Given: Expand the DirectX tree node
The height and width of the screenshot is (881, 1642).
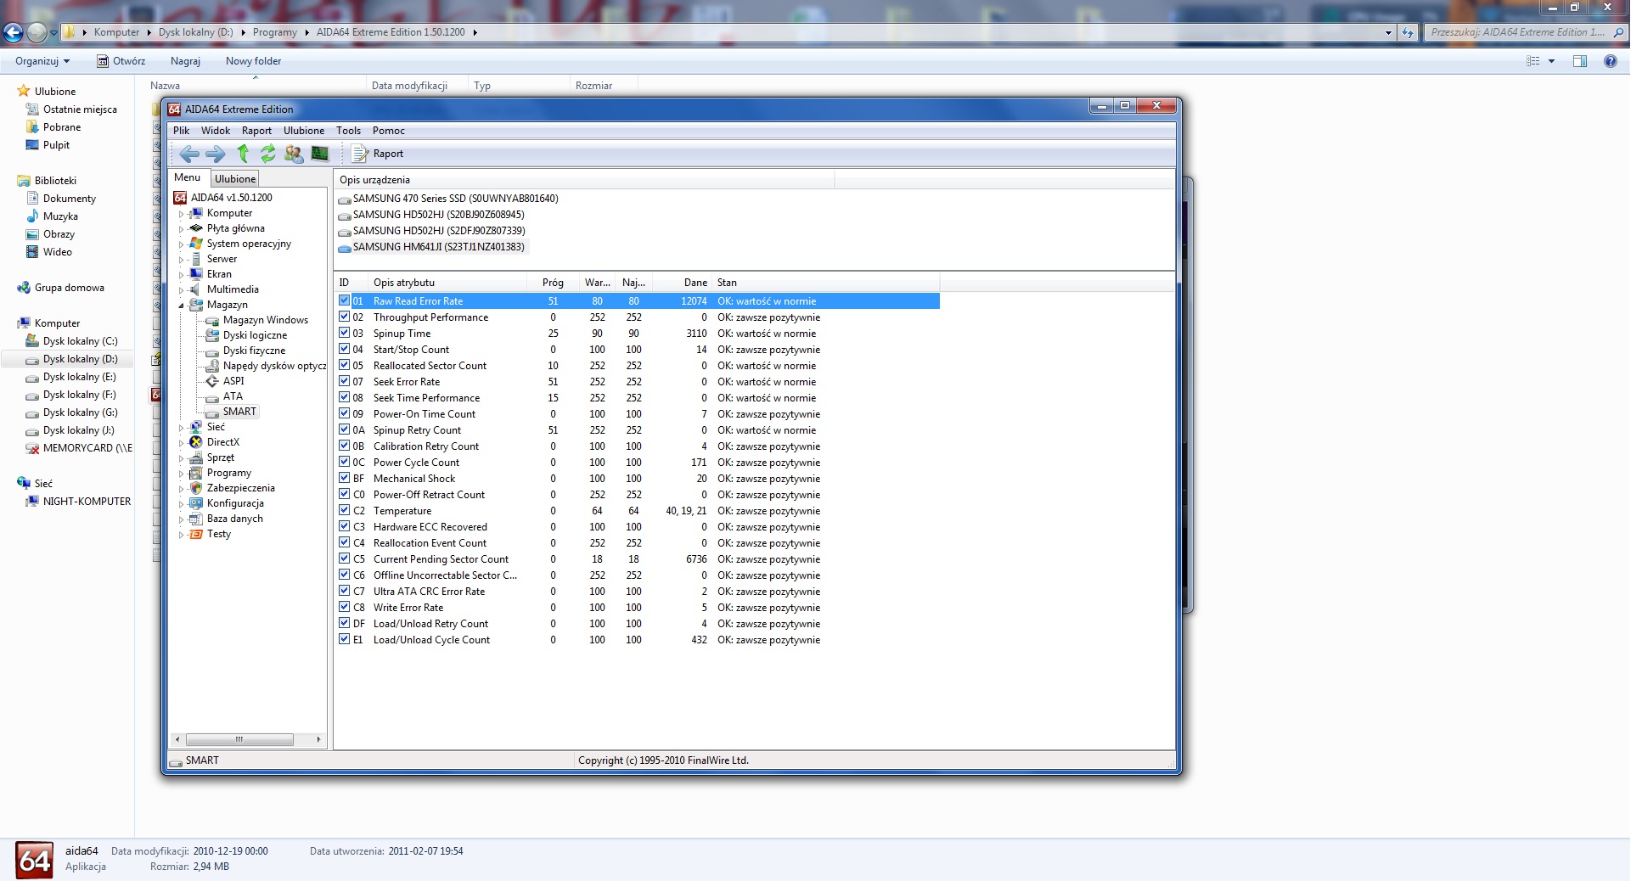Looking at the screenshot, I should 181,443.
